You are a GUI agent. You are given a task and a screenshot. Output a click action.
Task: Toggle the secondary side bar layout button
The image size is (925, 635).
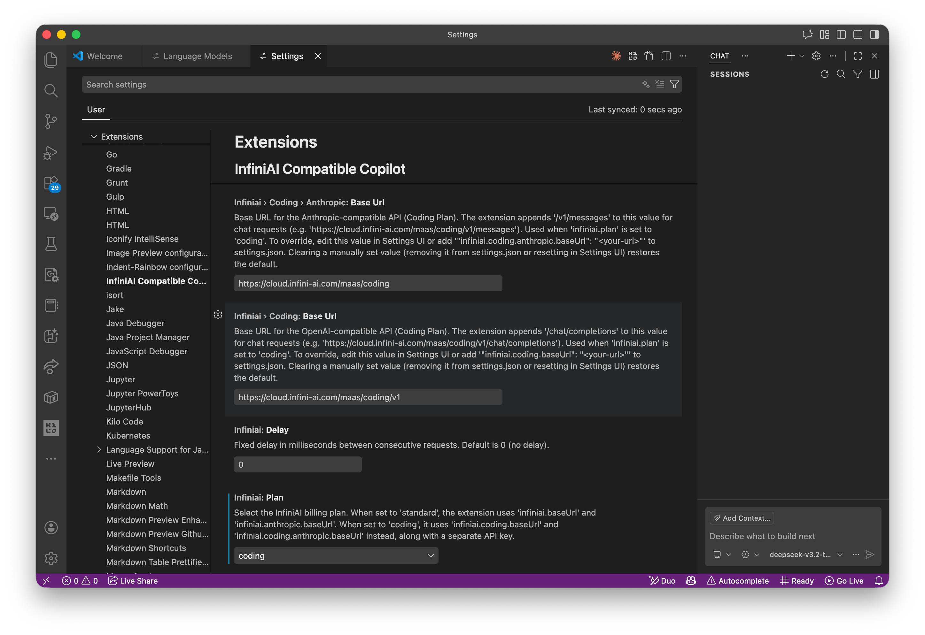874,34
